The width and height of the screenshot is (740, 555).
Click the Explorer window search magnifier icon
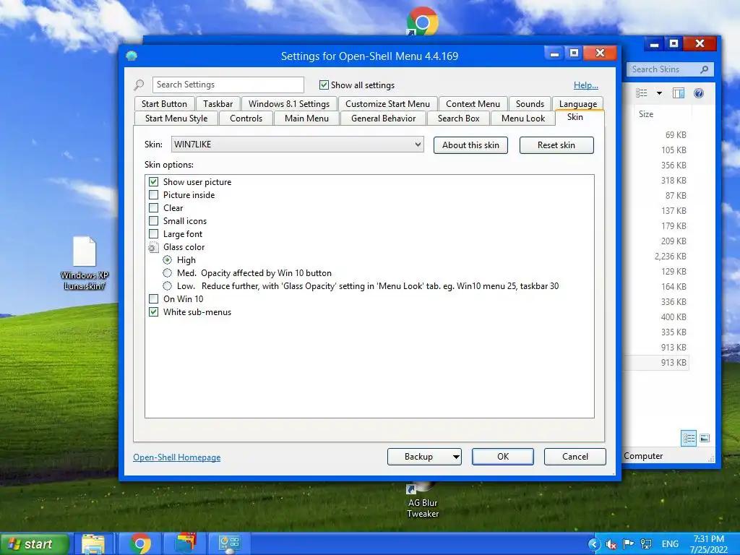(x=704, y=69)
